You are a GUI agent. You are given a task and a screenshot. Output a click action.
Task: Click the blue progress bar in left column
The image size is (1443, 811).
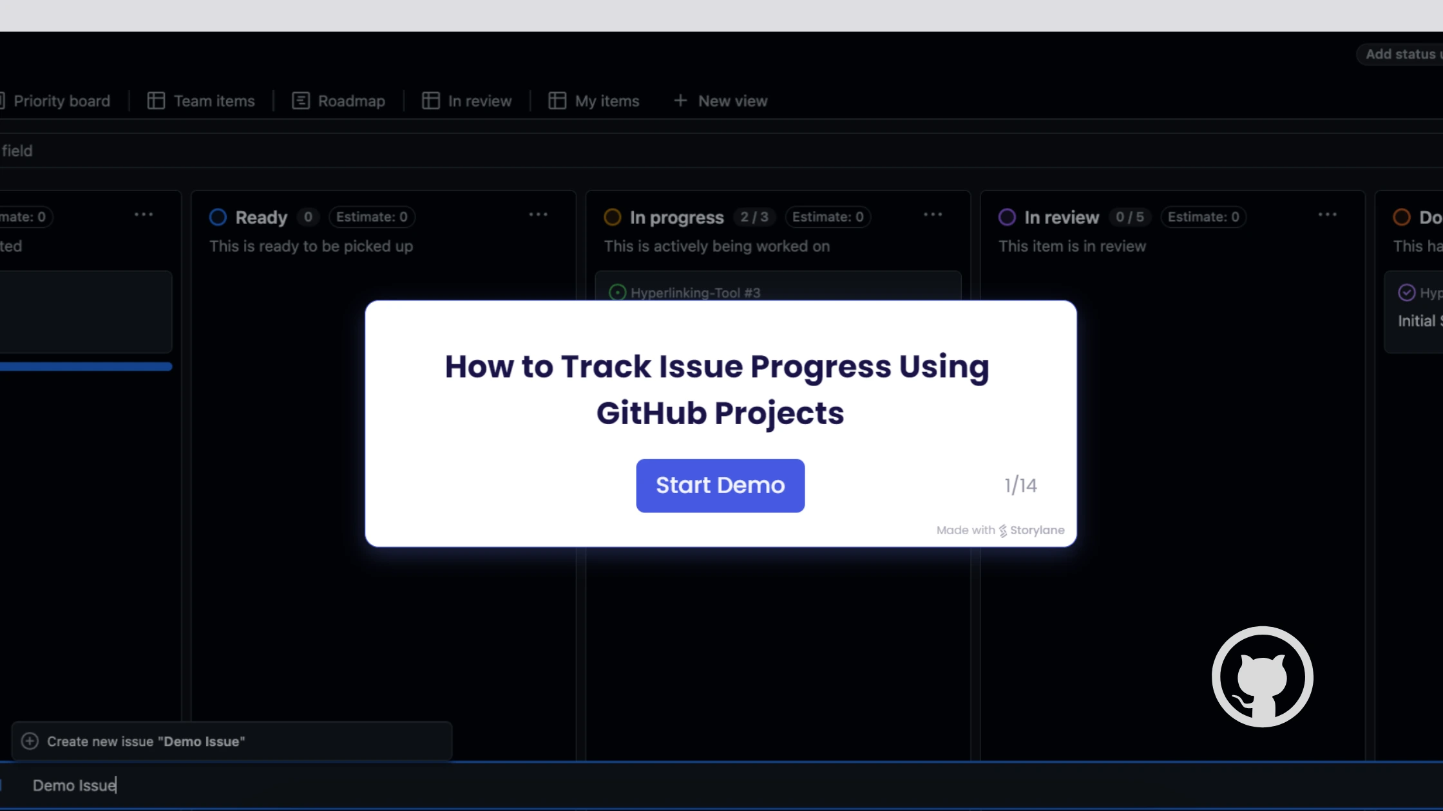(x=84, y=366)
